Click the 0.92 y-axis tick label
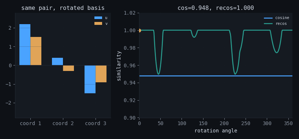 tap(130, 101)
